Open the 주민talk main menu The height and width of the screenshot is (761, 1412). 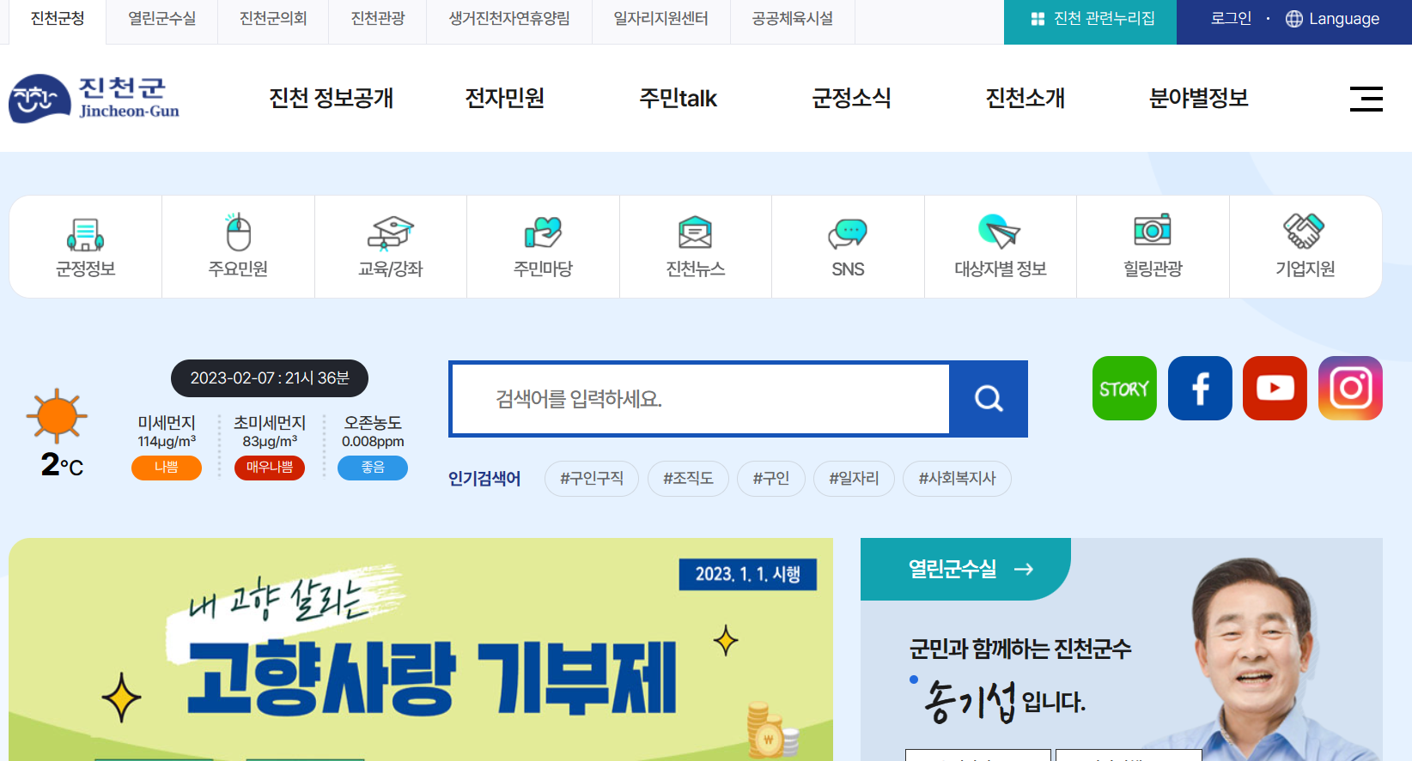point(678,99)
